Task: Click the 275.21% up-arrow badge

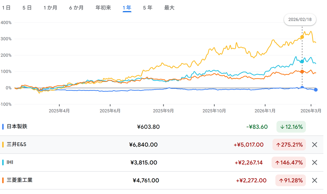Action: tap(289, 145)
